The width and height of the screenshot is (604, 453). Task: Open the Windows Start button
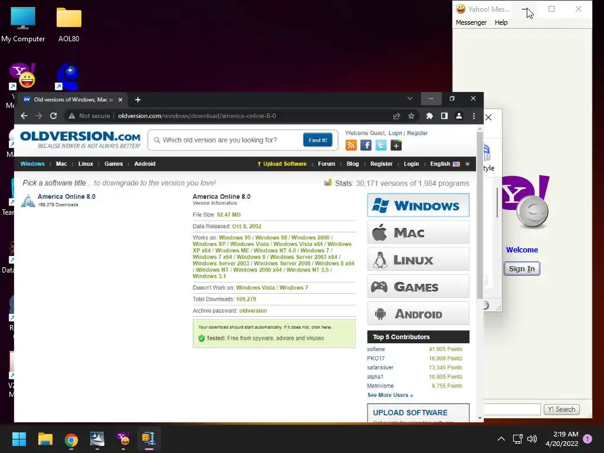tap(19, 439)
